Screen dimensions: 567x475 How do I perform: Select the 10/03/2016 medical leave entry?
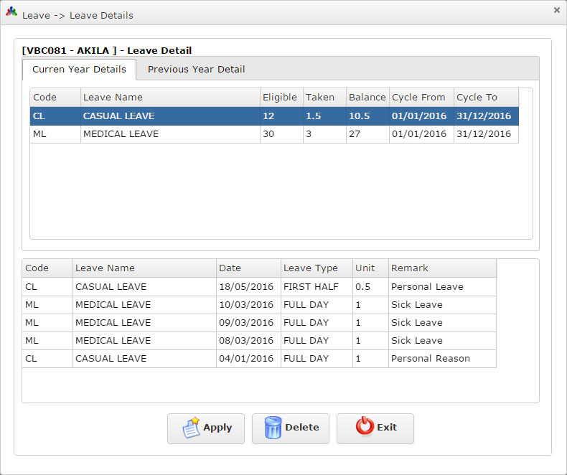coord(258,305)
